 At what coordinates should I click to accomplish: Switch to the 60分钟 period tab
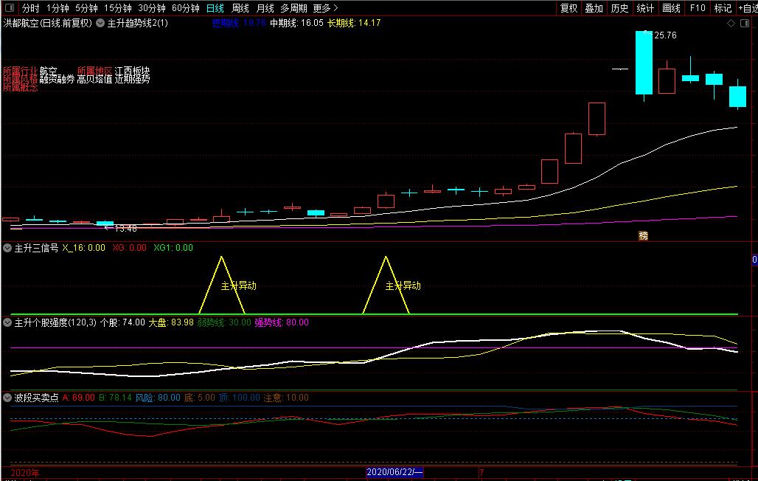186,8
